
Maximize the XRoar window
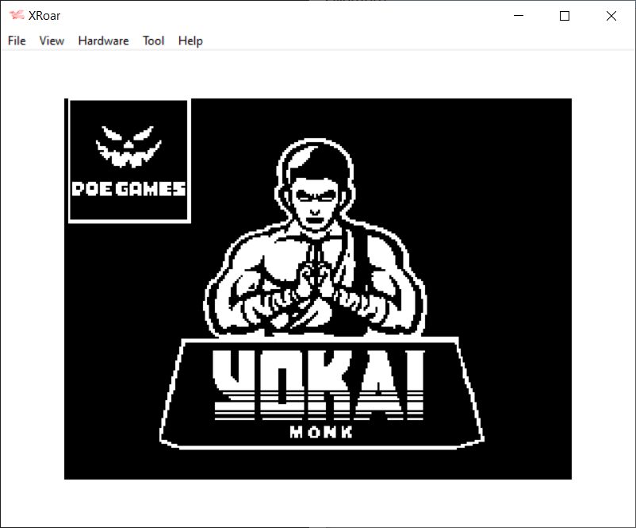click(x=565, y=16)
